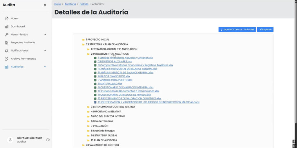The width and height of the screenshot is (297, 148).
Task: Expand the Notificaciones submenu chevron
Action: (x=45, y=51)
